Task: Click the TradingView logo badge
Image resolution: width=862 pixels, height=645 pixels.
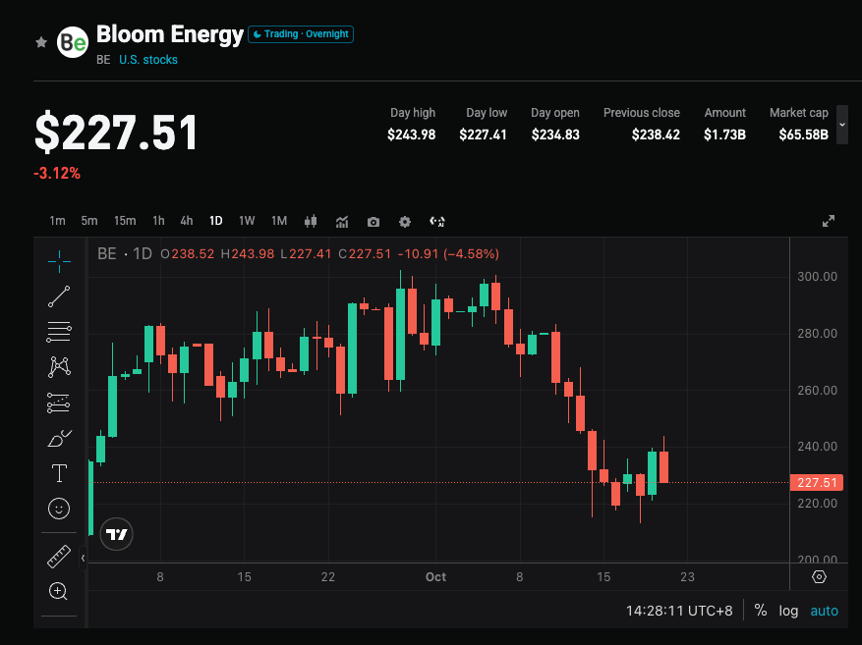Action: [x=117, y=534]
